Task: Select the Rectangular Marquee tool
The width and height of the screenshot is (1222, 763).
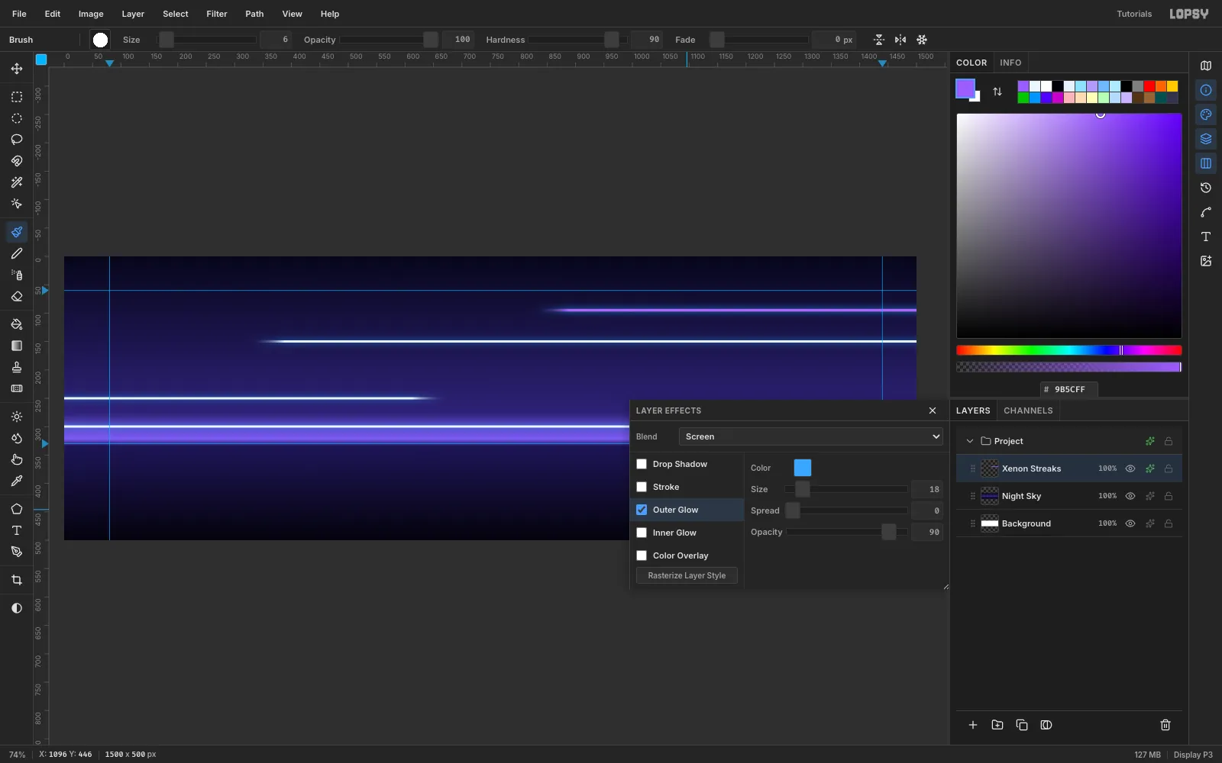Action: click(17, 97)
